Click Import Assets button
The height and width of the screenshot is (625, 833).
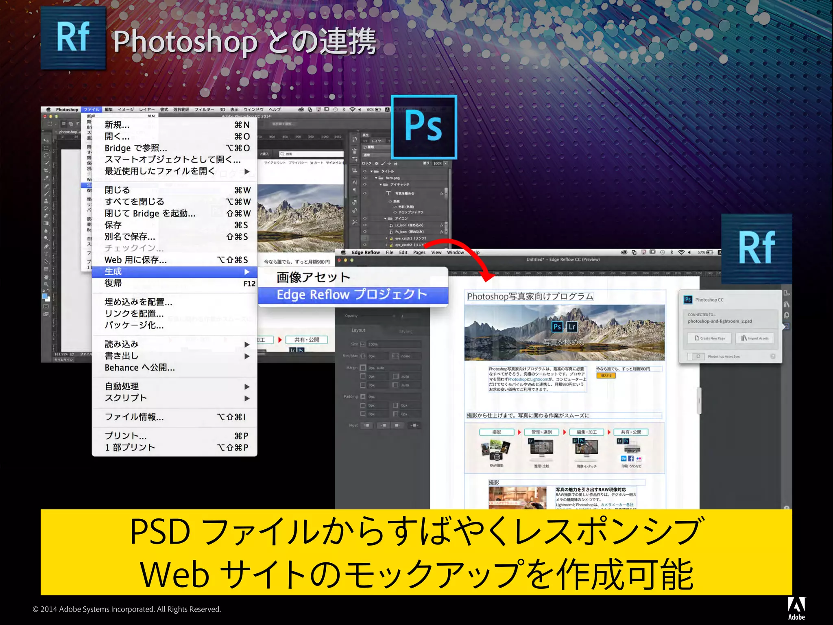[x=754, y=338]
